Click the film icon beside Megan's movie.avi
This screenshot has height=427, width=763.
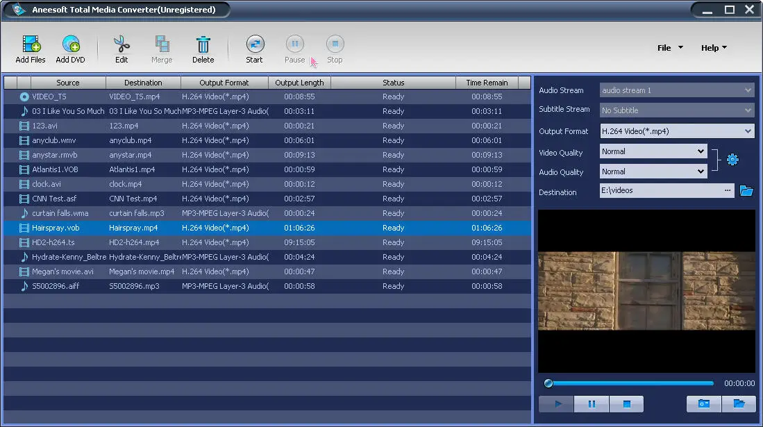tap(24, 271)
